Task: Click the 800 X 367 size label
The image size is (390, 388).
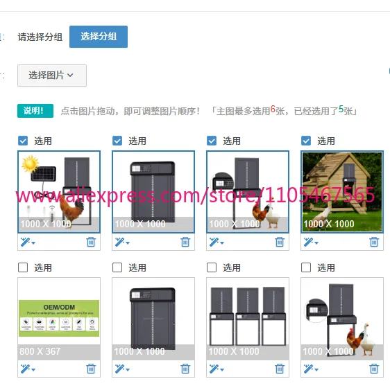Action: [x=40, y=351]
